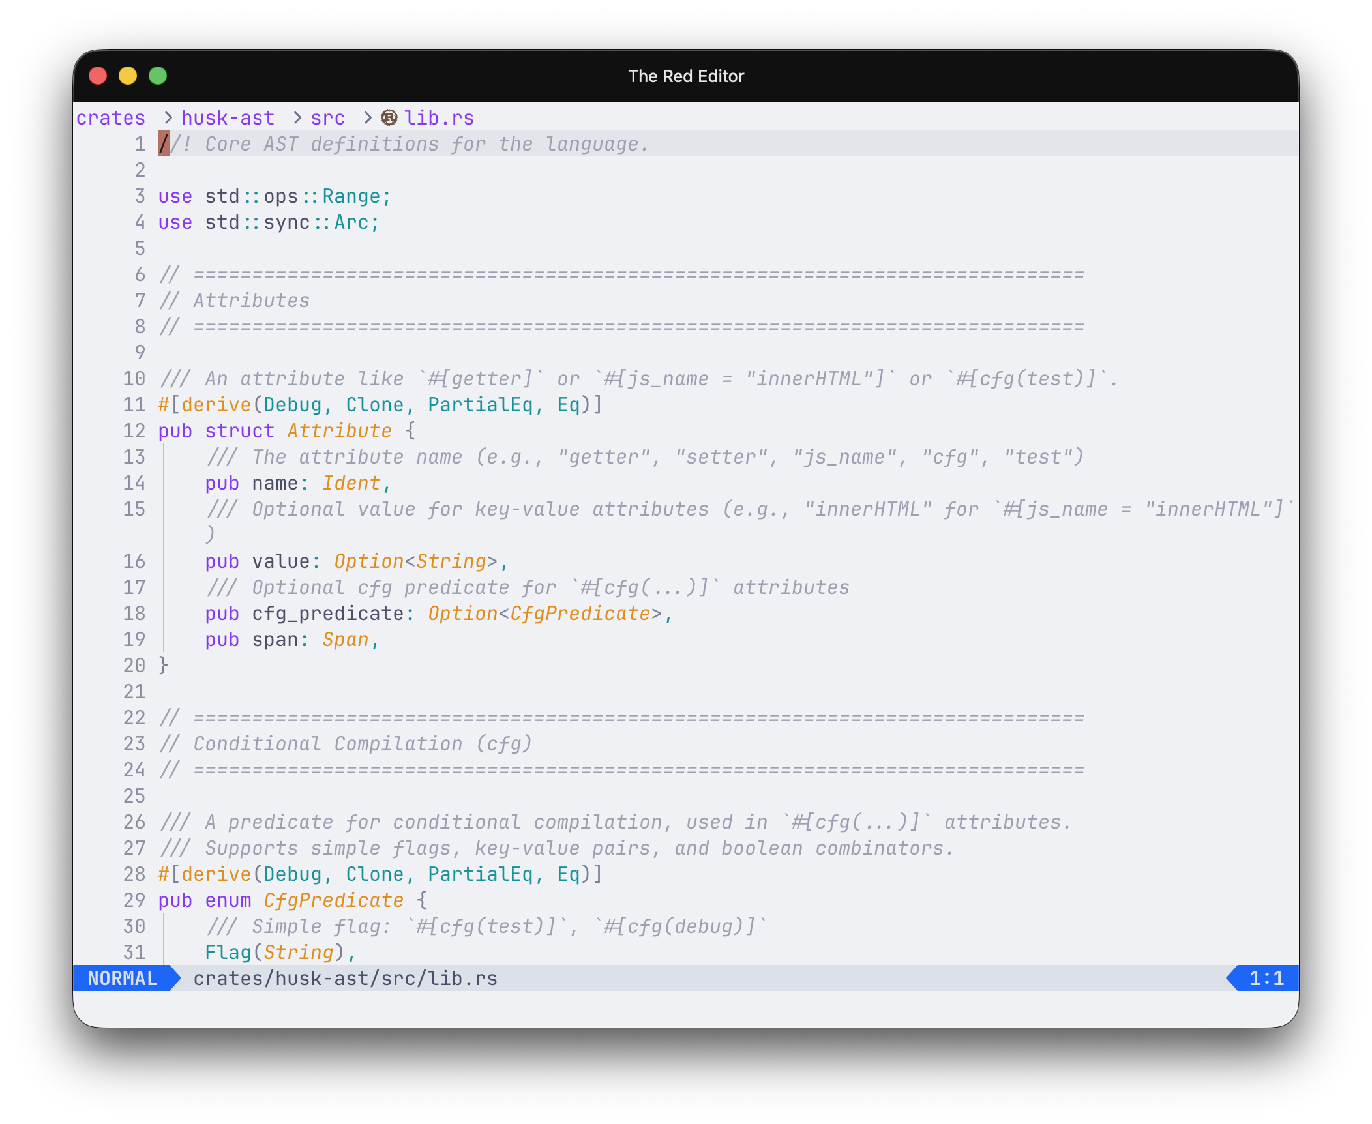Screen dimensions: 1372x1124
Task: Click PartialEq on line 11
Action: pyautogui.click(x=481, y=404)
